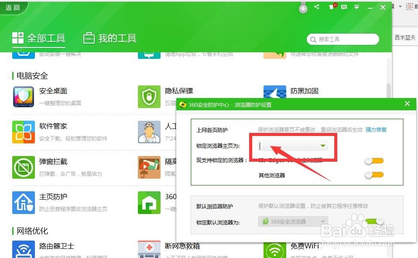Click the 防黑加固 title text
This screenshot has width=418, height=258.
click(305, 91)
